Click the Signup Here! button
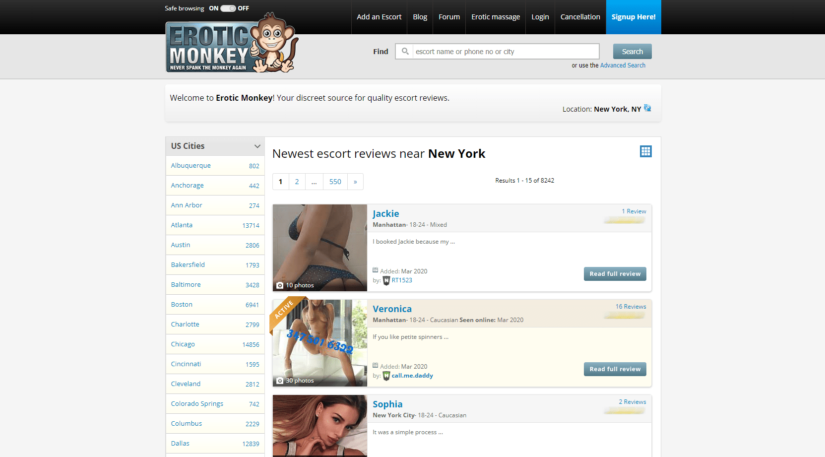The image size is (825, 457). [x=634, y=17]
